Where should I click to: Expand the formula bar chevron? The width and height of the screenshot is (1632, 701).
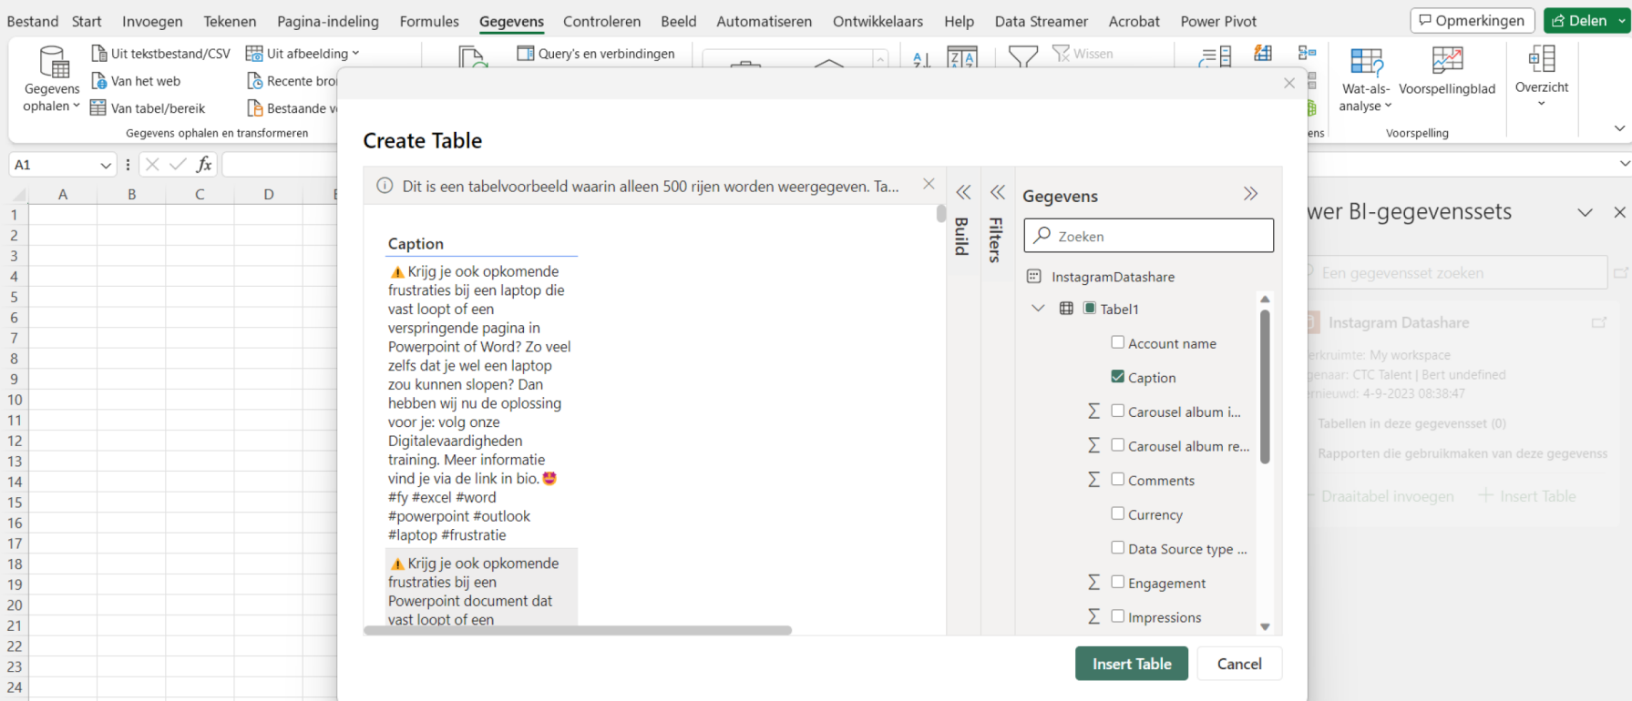pos(1624,164)
